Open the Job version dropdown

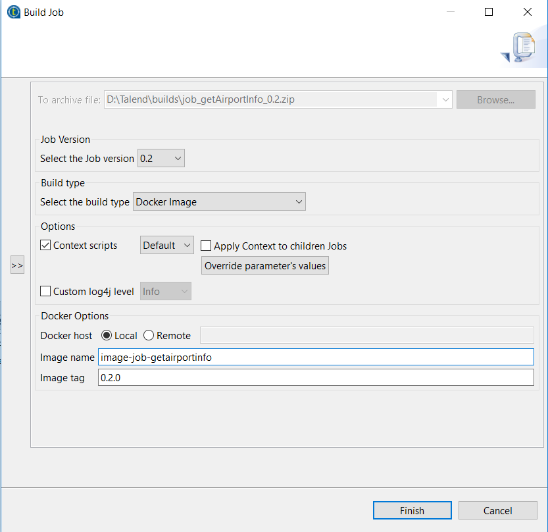(161, 159)
